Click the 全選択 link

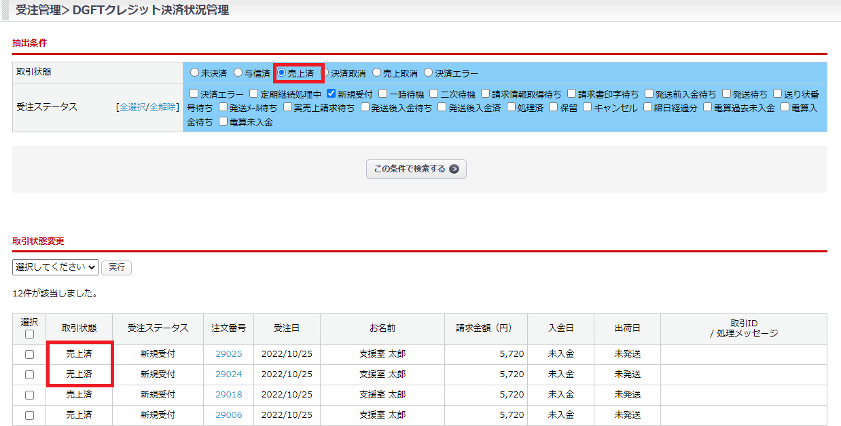(x=132, y=107)
